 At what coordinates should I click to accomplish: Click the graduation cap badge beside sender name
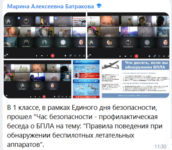point(99,6)
